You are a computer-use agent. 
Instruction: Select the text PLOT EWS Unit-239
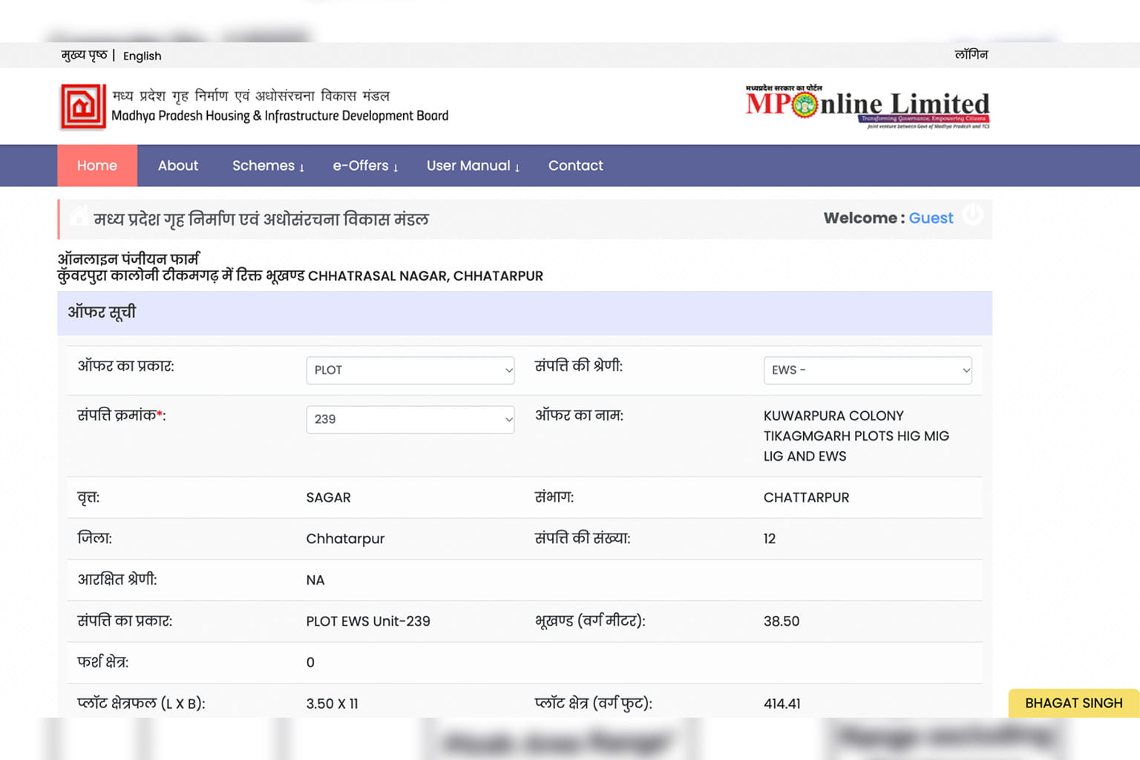368,621
